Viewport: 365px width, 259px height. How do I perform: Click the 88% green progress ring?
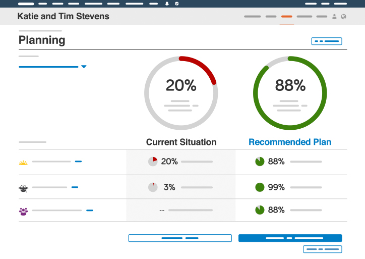(290, 93)
